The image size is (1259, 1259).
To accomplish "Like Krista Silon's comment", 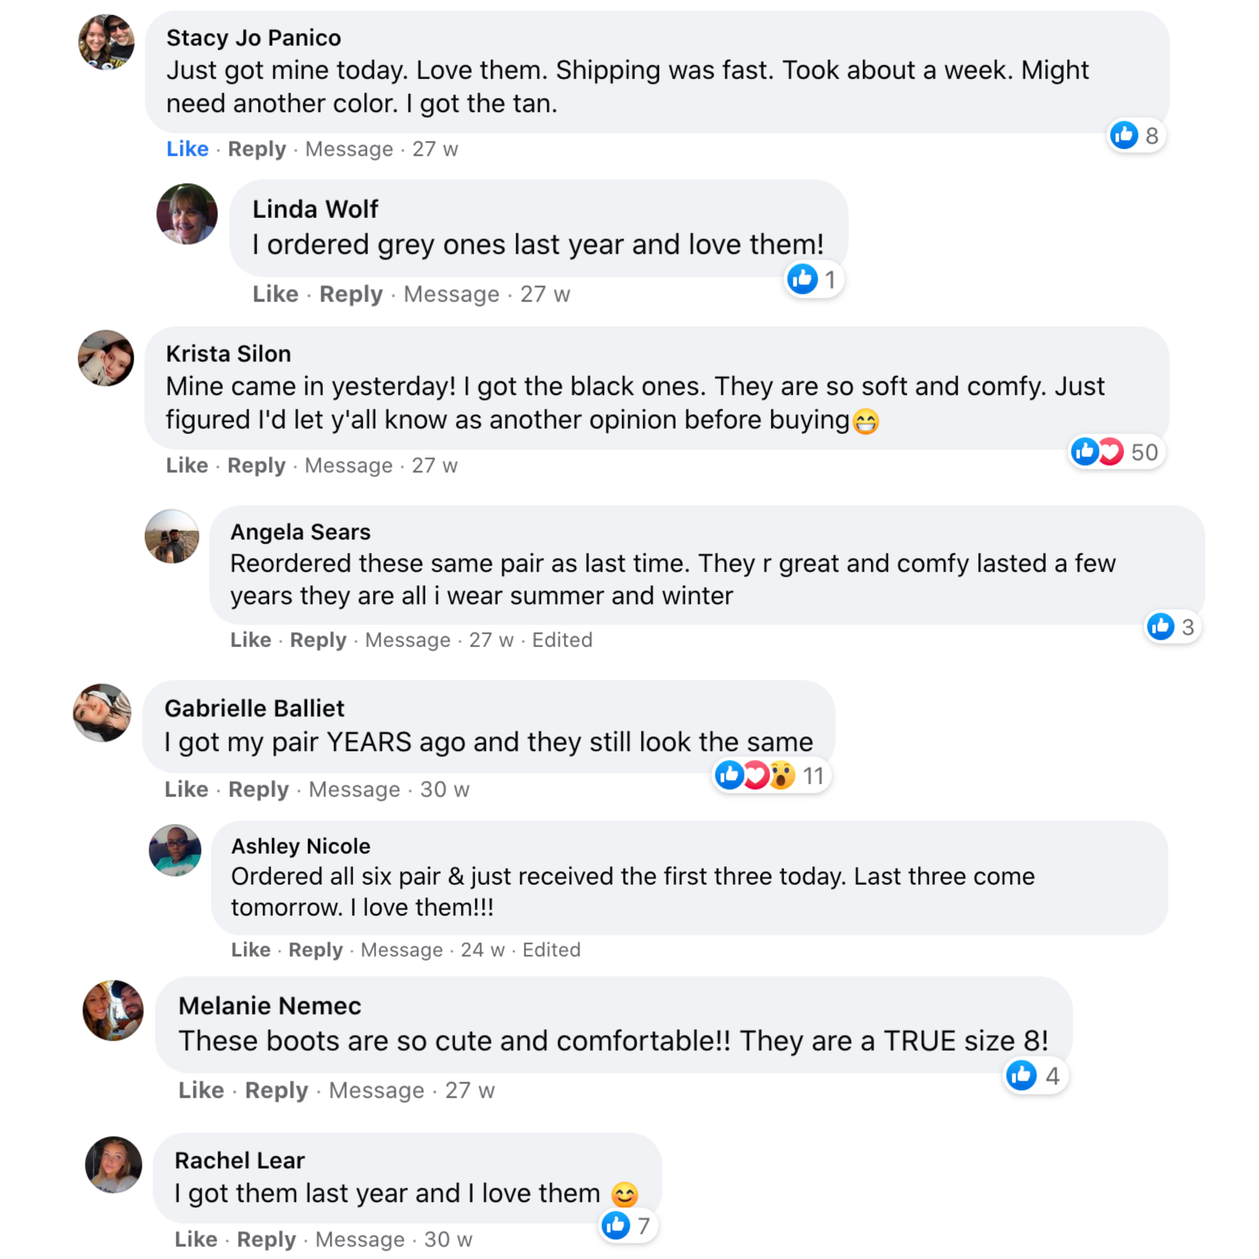I will [187, 465].
